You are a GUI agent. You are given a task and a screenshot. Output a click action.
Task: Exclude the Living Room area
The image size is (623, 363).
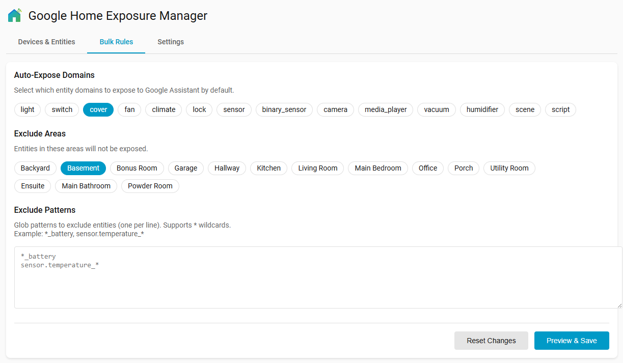click(x=318, y=168)
